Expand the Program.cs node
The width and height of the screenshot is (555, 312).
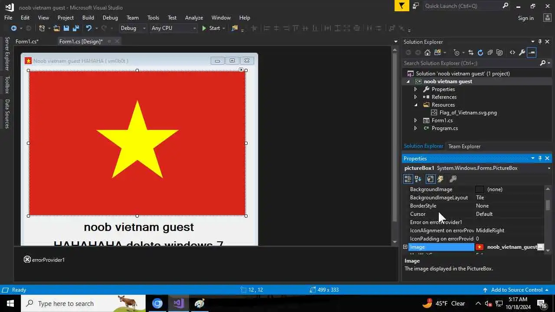tap(415, 128)
